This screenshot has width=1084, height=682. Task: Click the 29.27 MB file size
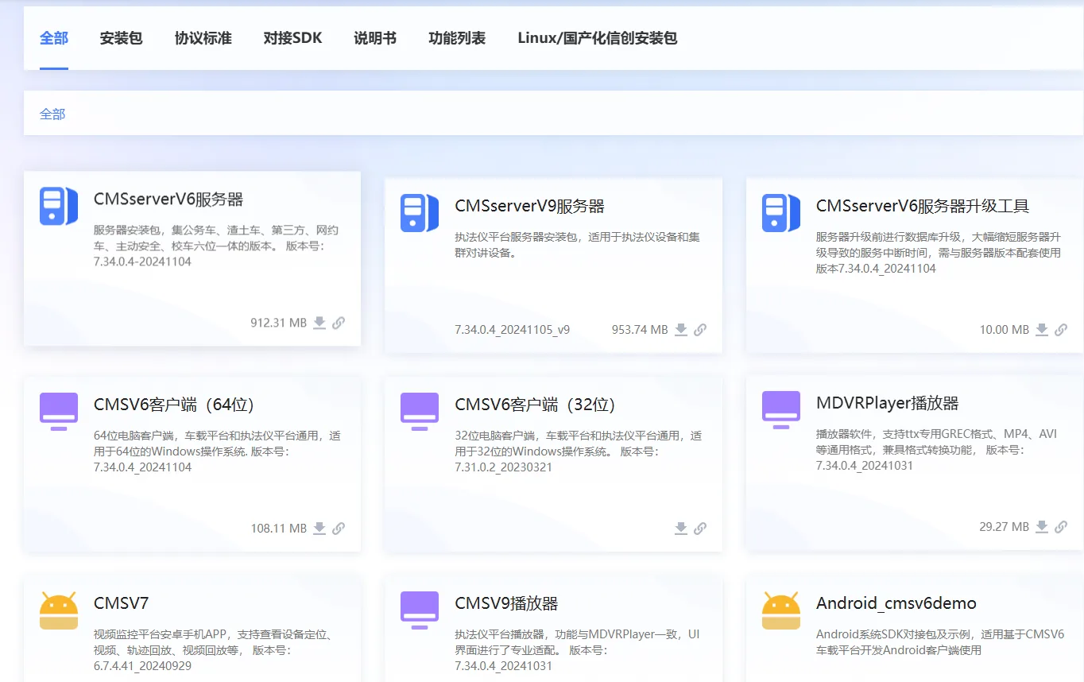pyautogui.click(x=1005, y=527)
